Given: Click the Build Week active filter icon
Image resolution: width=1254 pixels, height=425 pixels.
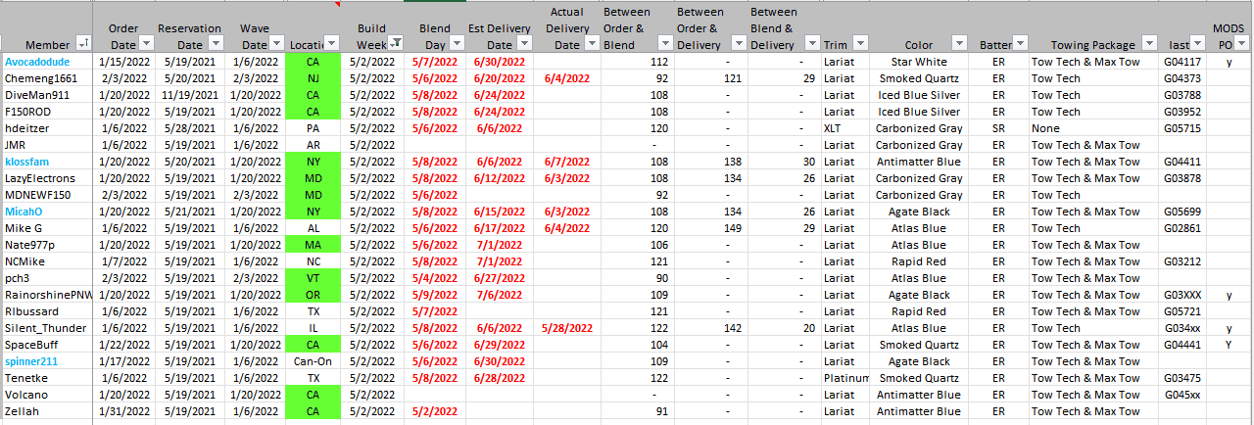Looking at the screenshot, I should click(396, 44).
